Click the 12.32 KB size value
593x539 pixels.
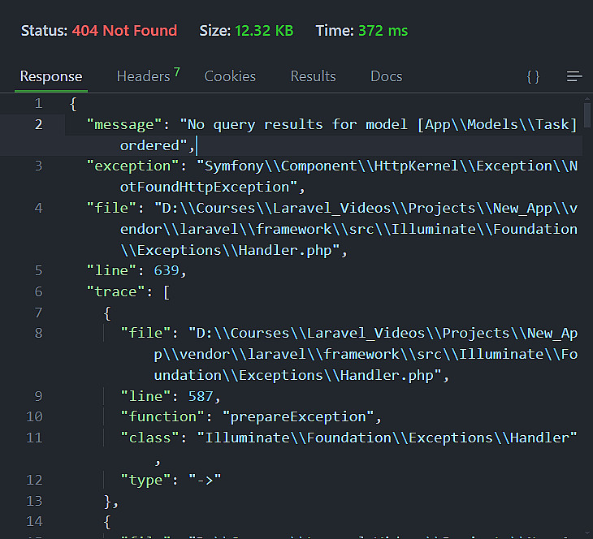point(264,31)
